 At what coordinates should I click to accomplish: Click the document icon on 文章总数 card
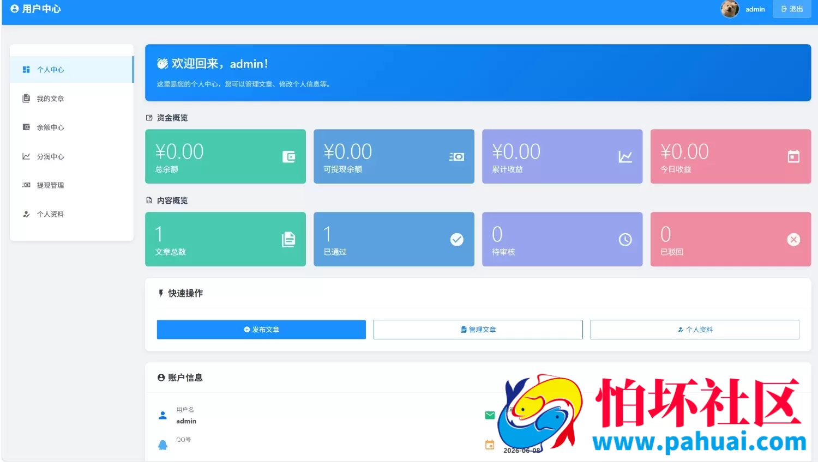(288, 240)
